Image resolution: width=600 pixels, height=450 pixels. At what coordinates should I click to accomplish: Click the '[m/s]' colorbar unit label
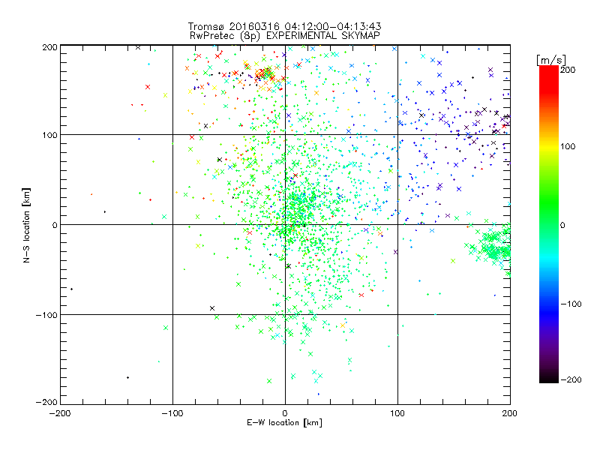pyautogui.click(x=551, y=60)
